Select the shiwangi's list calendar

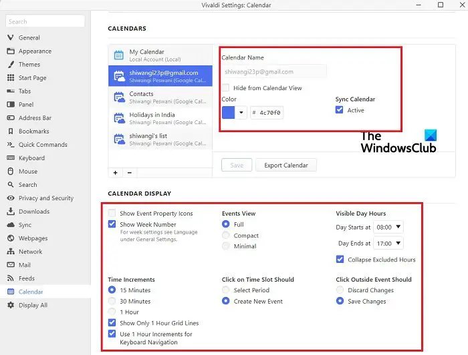pos(160,139)
